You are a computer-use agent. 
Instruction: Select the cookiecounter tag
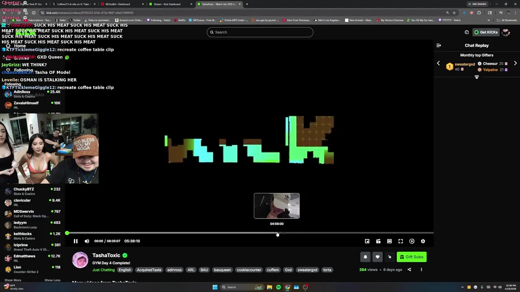coord(249,270)
